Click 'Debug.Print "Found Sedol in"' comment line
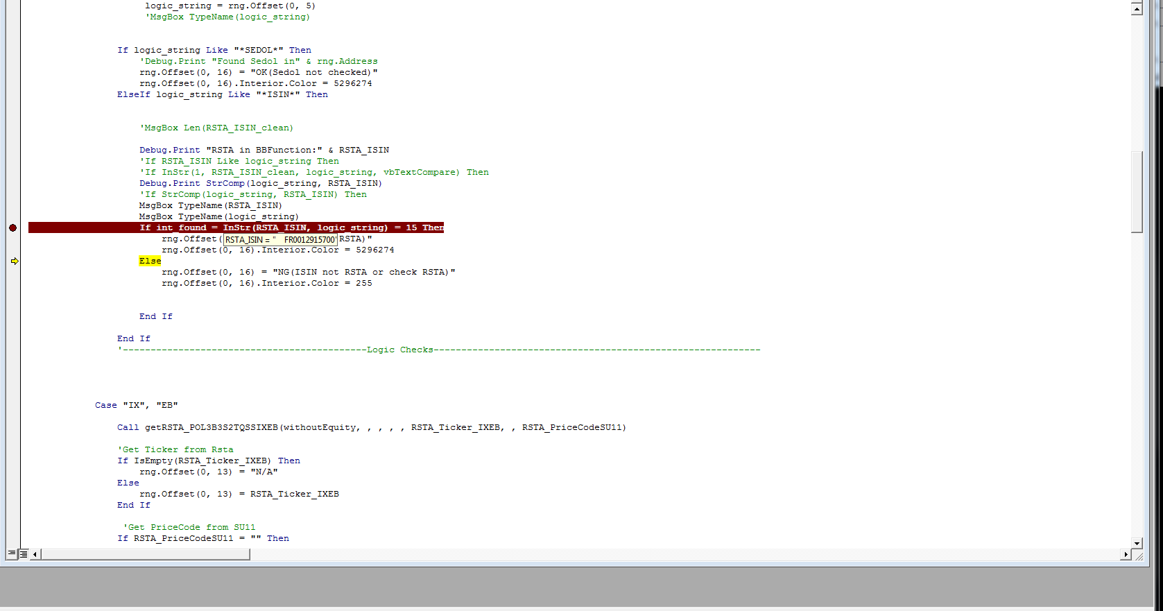The height and width of the screenshot is (611, 1163). (x=259, y=61)
